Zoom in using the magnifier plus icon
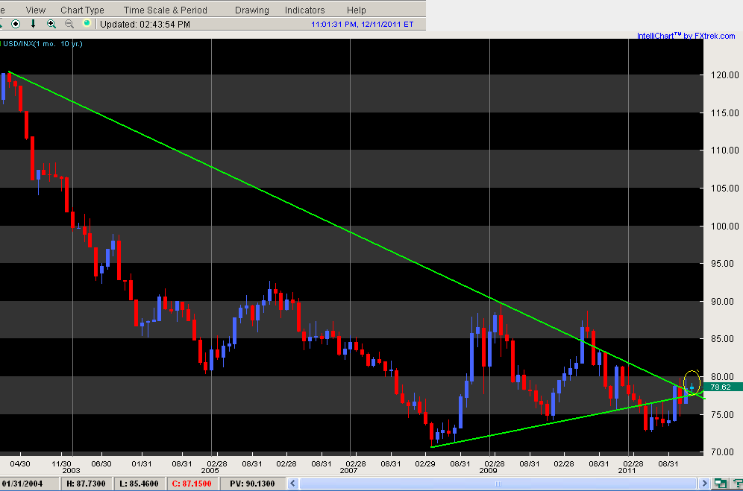The width and height of the screenshot is (743, 491). tap(51, 24)
